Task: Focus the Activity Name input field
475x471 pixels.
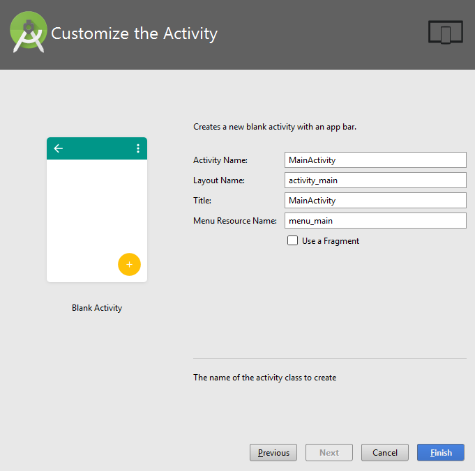Action: [x=375, y=160]
